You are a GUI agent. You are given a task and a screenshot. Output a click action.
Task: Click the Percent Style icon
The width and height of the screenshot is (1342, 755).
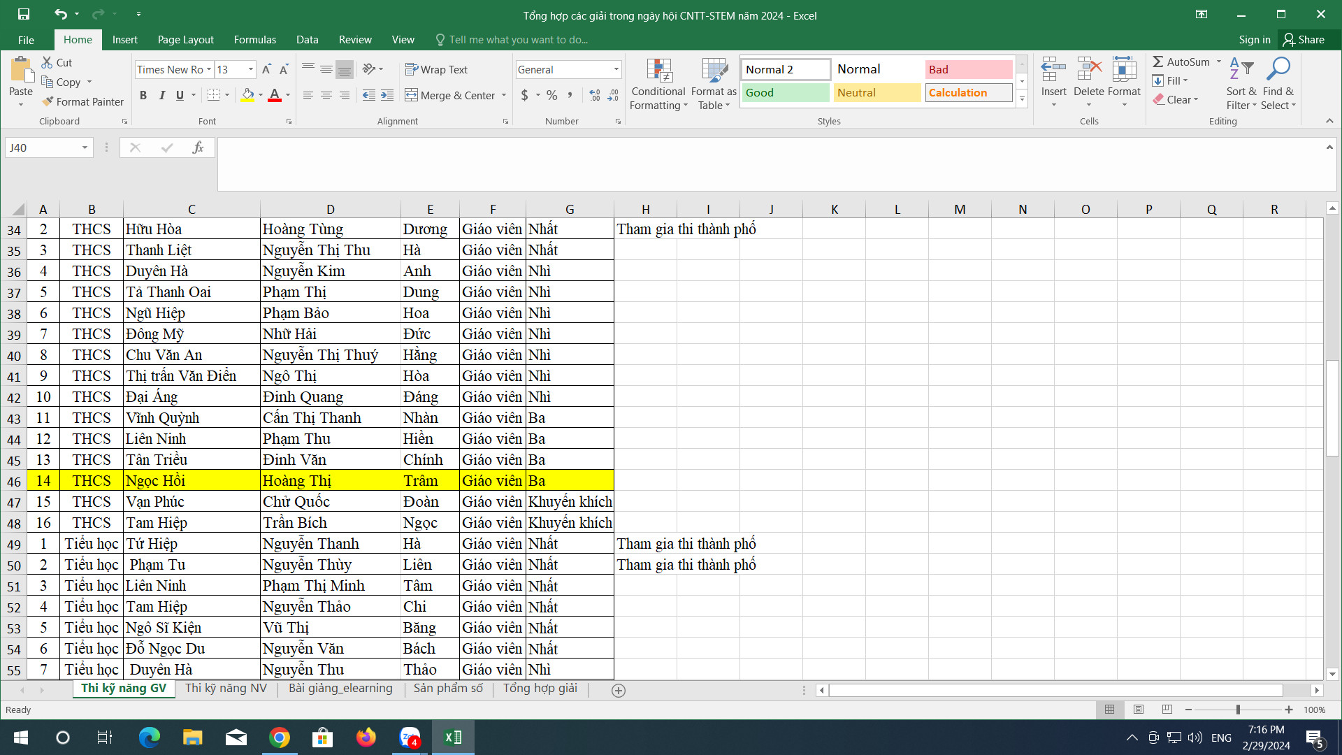tap(552, 95)
